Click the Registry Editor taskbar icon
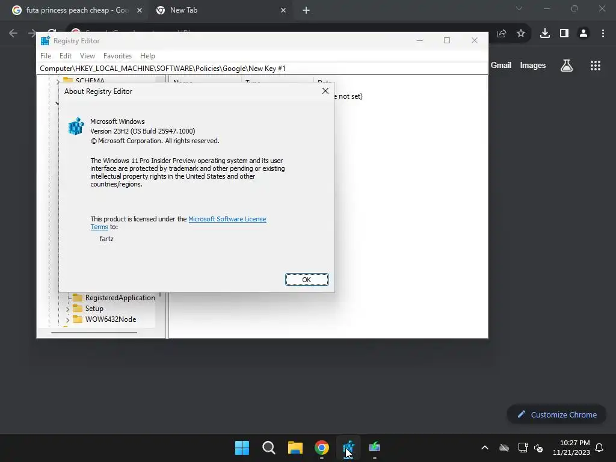The image size is (616, 462). pos(348,448)
